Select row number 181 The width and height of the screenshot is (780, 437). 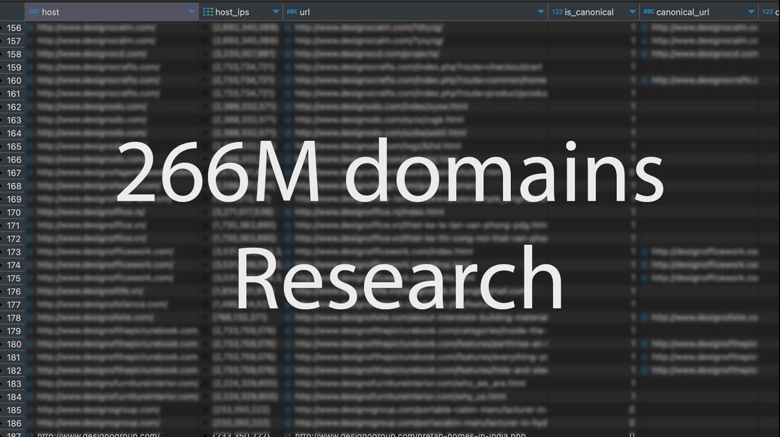click(x=14, y=357)
